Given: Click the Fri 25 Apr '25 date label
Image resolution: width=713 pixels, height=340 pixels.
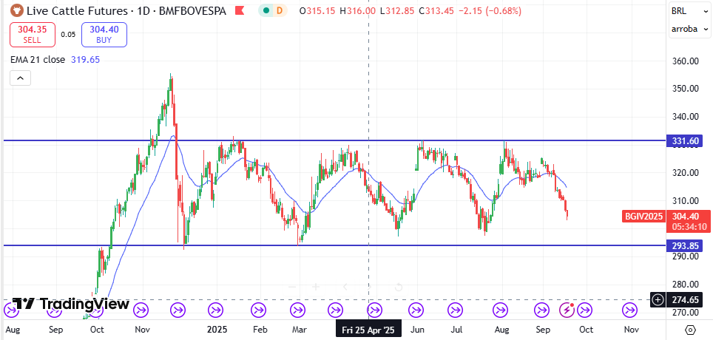Looking at the screenshot, I should [368, 330].
